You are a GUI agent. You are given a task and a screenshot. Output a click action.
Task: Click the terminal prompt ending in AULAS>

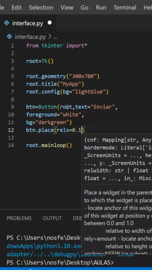pyautogui.click(x=60, y=262)
